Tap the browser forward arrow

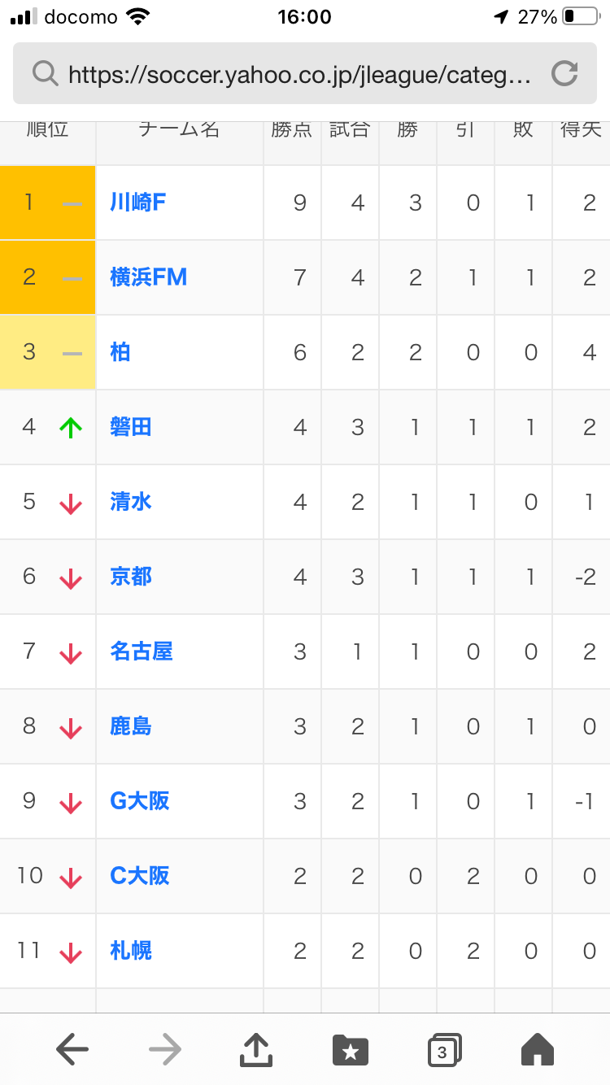pyautogui.click(x=165, y=1051)
